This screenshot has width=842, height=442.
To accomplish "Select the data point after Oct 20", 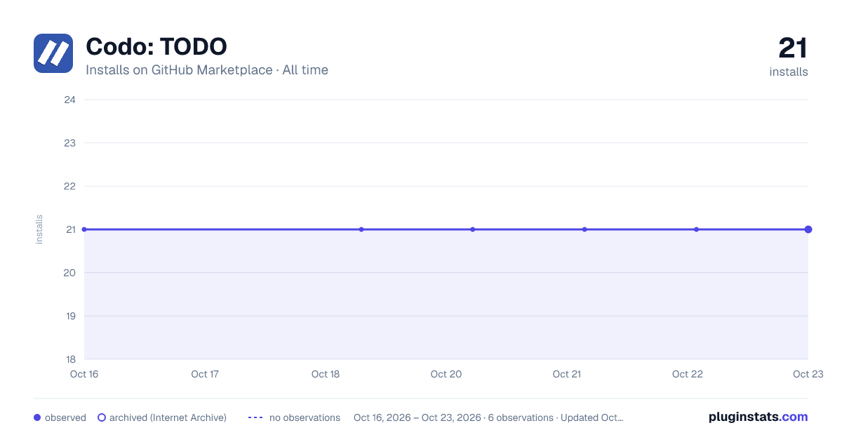I will 473,229.
